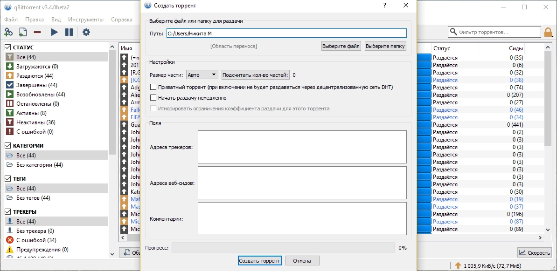
Task: Click the Имя column header
Action: click(x=126, y=48)
